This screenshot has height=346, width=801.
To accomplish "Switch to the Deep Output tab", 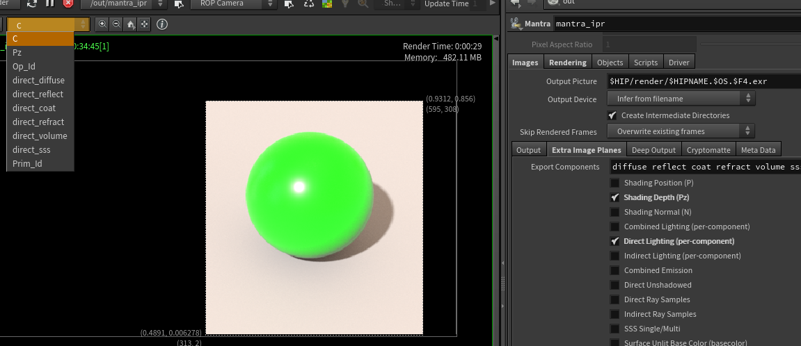I will pos(653,150).
